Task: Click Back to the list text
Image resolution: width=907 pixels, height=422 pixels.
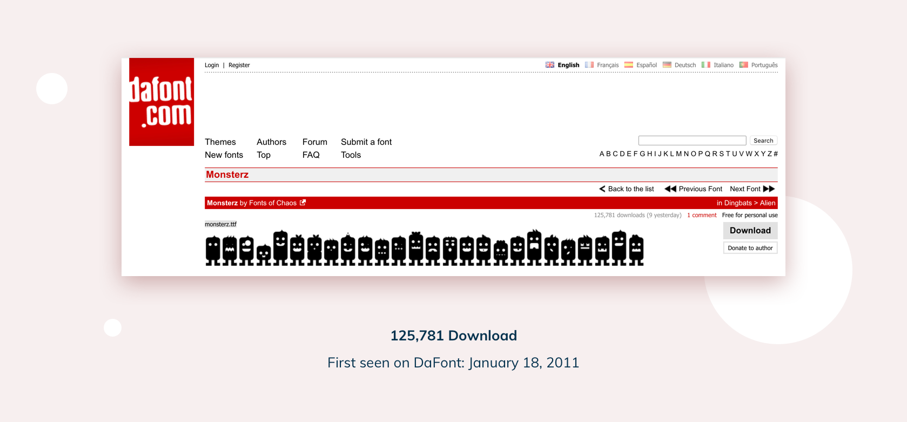Action: click(631, 189)
